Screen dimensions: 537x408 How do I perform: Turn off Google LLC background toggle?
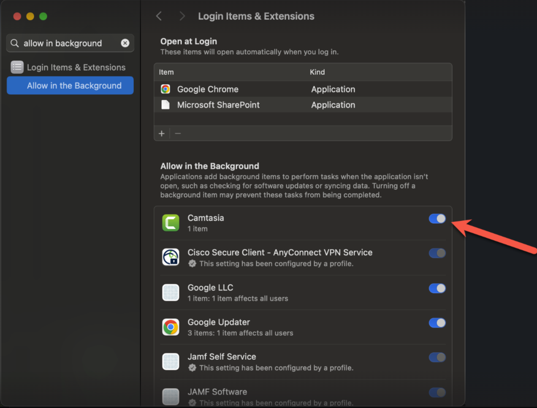pos(437,288)
